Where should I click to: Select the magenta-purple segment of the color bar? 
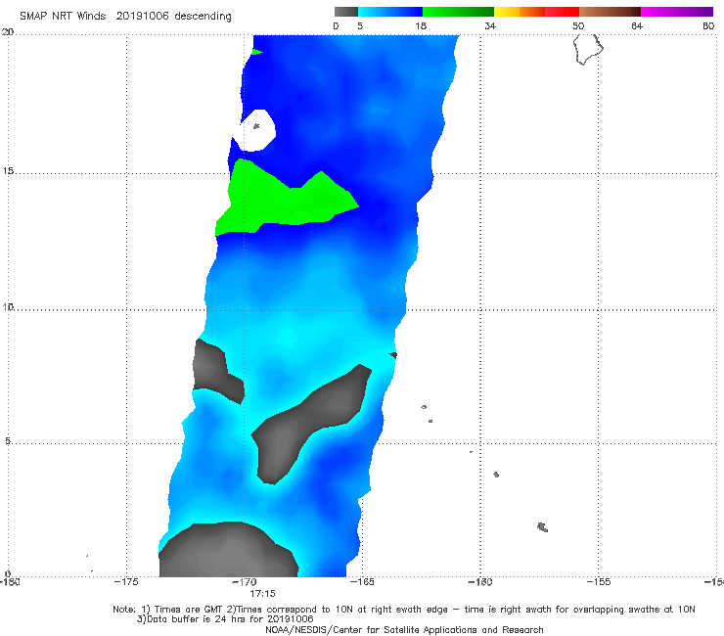coord(677,12)
